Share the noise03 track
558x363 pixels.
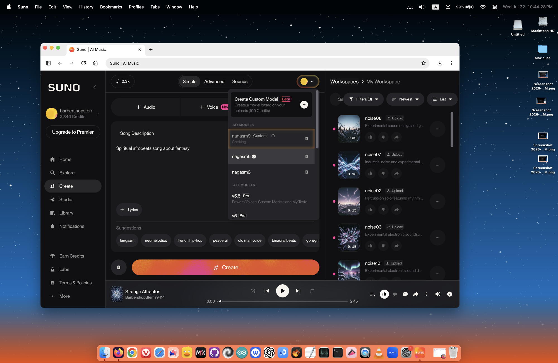(x=396, y=246)
